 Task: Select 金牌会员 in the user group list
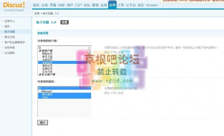pos(47,69)
